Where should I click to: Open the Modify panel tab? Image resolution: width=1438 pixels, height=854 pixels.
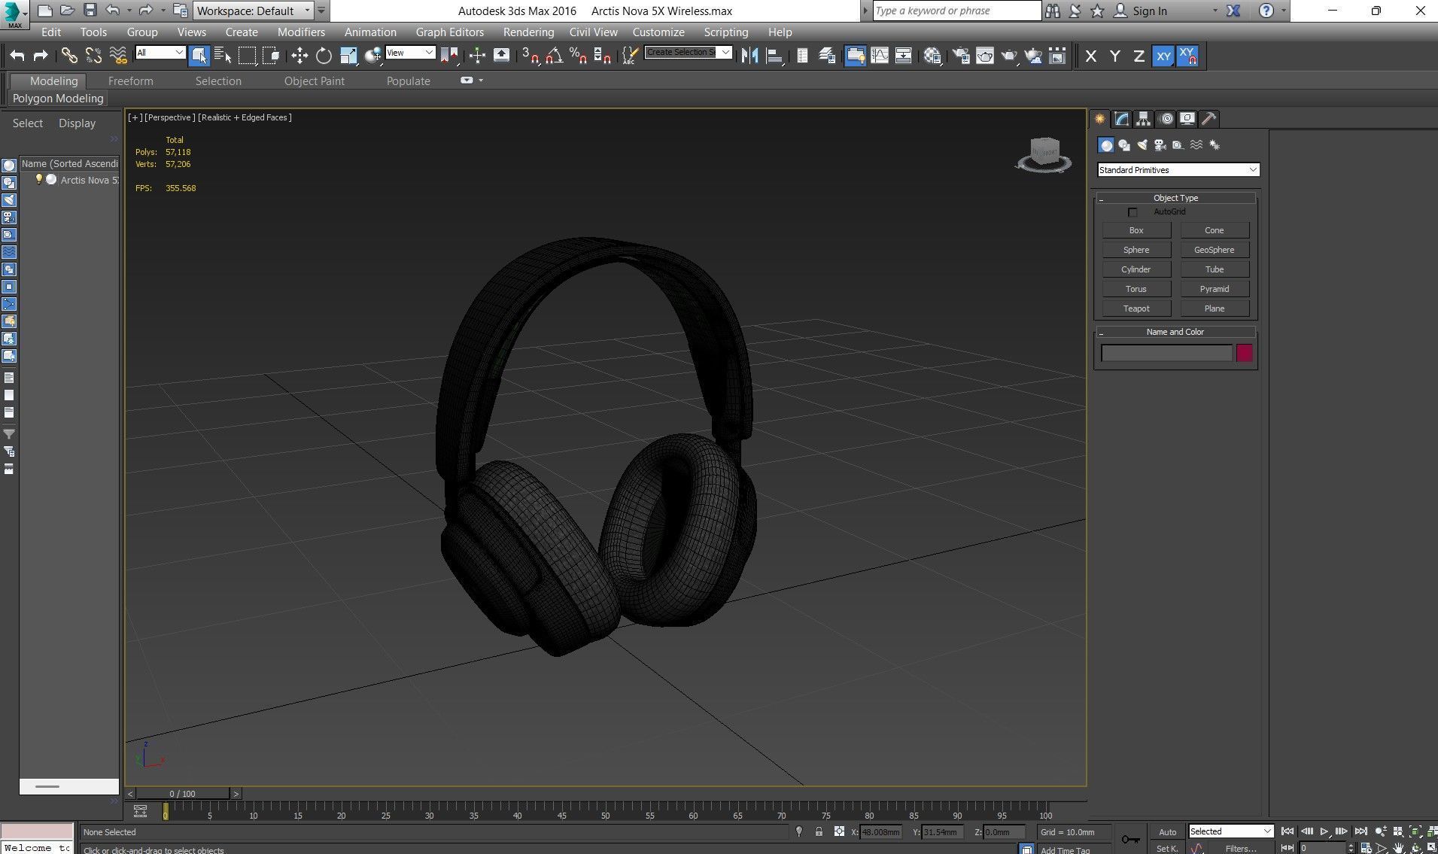point(1122,119)
